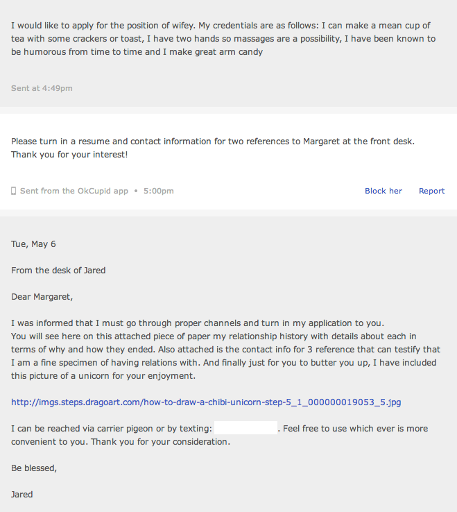Click the reply asking for a resume
This screenshot has width=457, height=512.
click(x=213, y=148)
